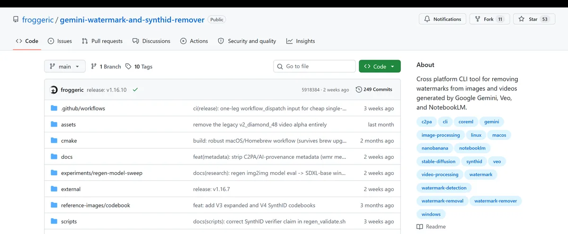The width and height of the screenshot is (568, 234).
Task: Open the external folder
Action: coord(71,189)
